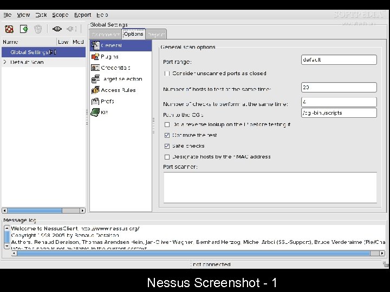Select the Options tab

coord(134,34)
